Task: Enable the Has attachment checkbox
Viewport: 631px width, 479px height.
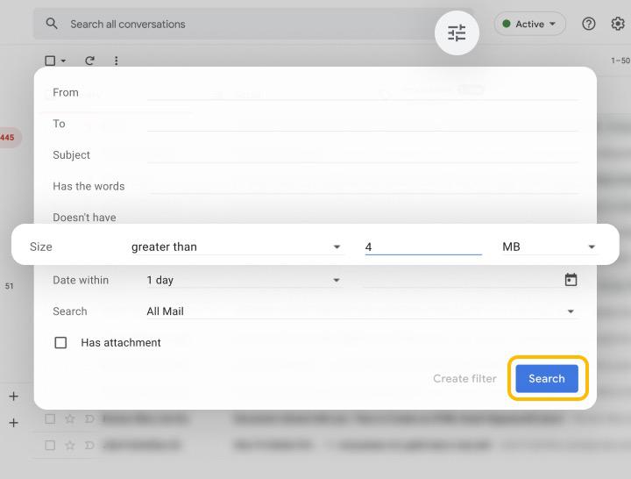Action: coord(60,343)
